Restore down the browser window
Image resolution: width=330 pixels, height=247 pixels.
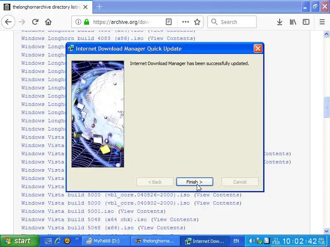pyautogui.click(x=315, y=7)
